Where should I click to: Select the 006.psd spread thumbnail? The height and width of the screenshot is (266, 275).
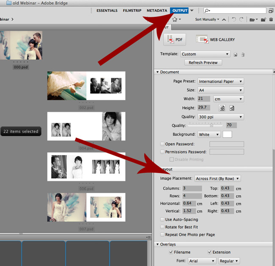pyautogui.click(x=86, y=166)
